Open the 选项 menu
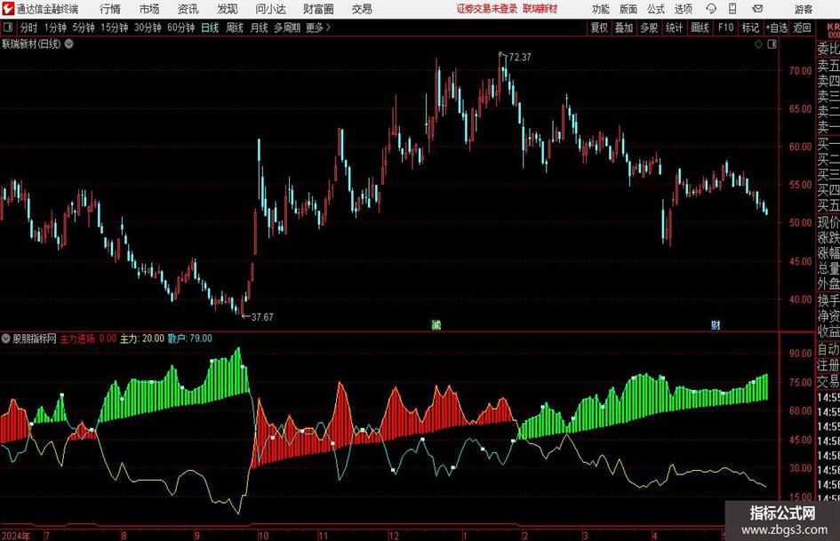This screenshot has width=840, height=541. coord(683,9)
